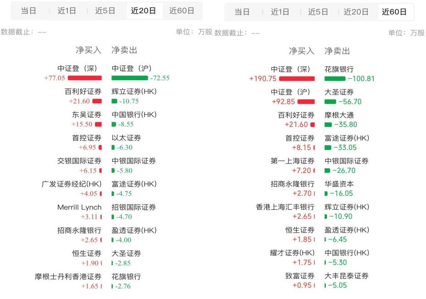Switch left panel to 近60日 tab
Image resolution: width=426 pixels, height=299 pixels.
tap(182, 11)
